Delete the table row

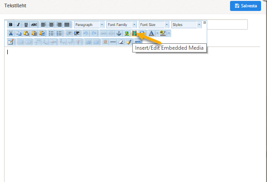53,42
